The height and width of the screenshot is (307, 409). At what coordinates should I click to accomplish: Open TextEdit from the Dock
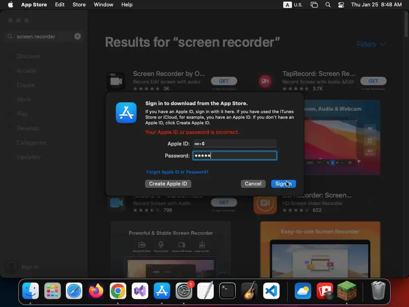(206, 291)
